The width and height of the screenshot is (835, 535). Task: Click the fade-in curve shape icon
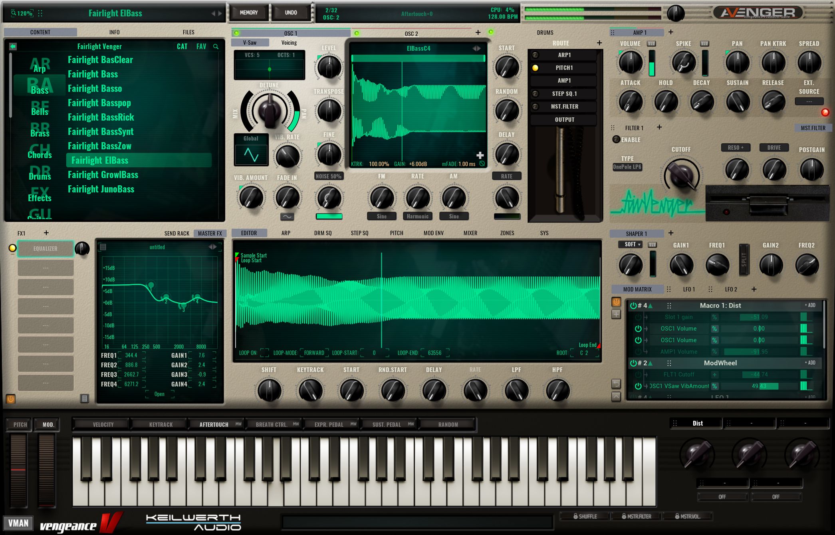pyautogui.click(x=287, y=217)
